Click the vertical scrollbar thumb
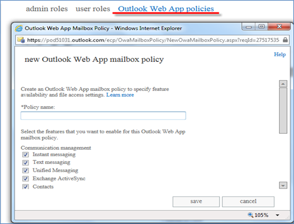294x224 pixels. 283,111
